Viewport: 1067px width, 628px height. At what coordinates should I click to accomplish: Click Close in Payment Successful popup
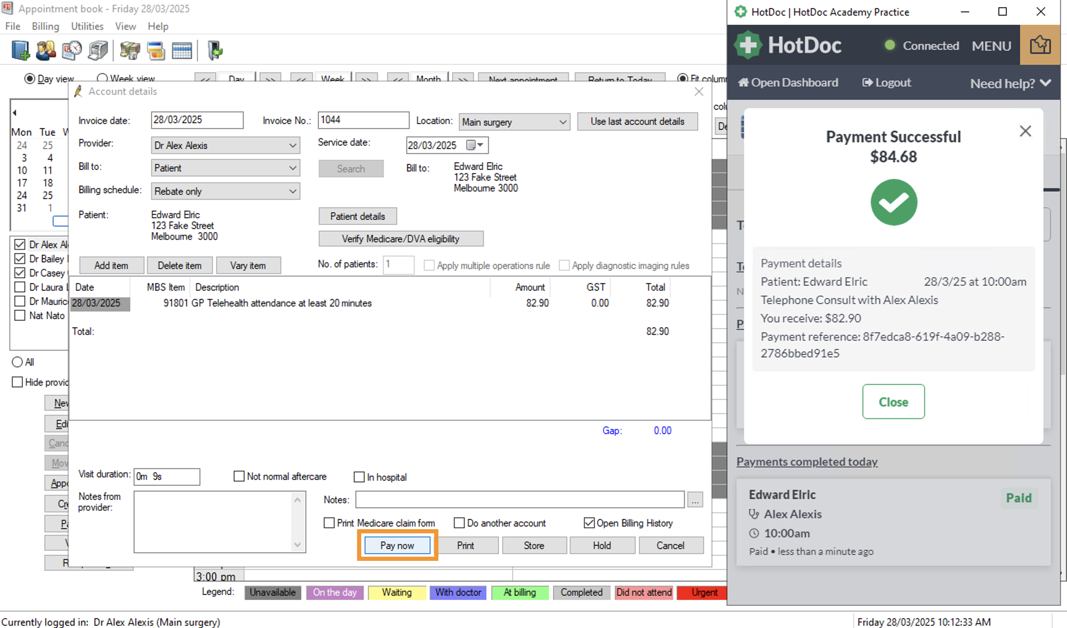pyautogui.click(x=893, y=402)
